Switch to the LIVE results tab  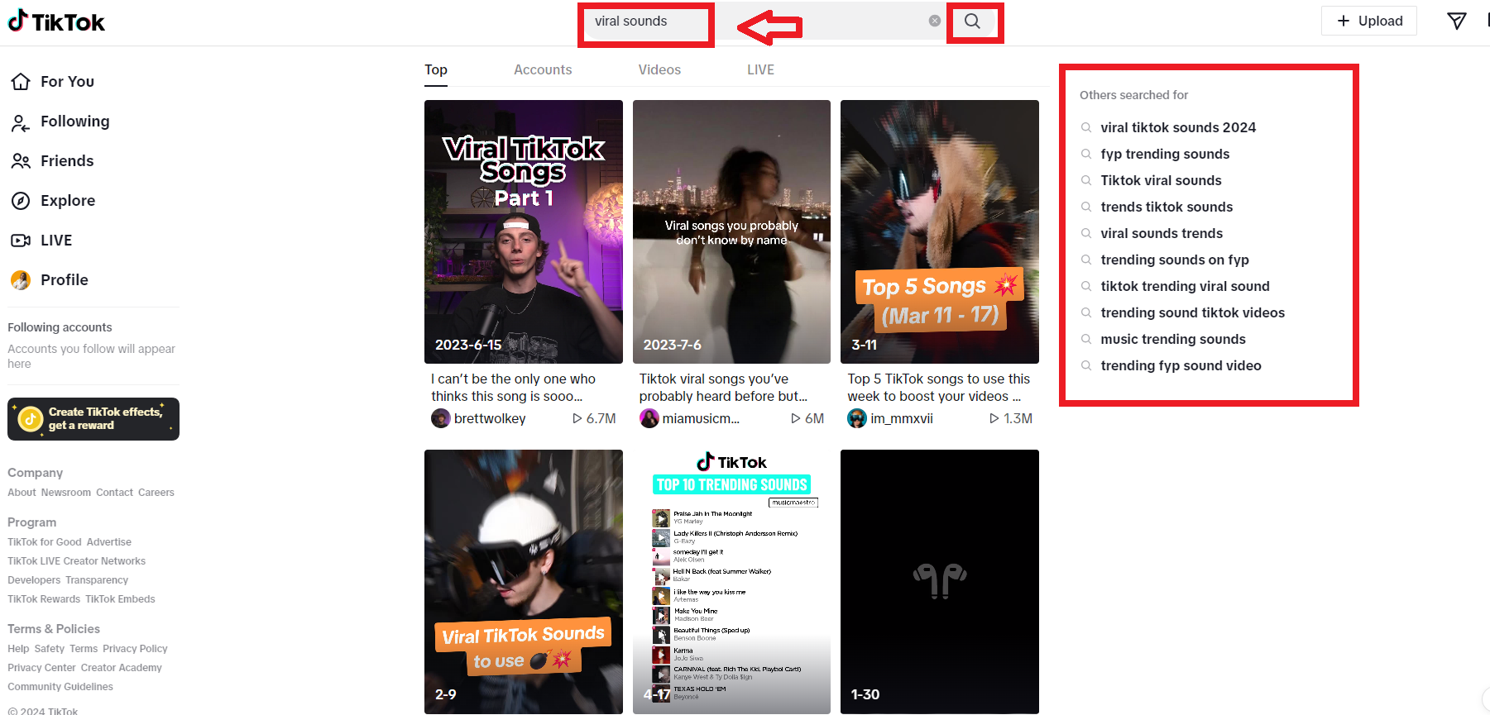(x=760, y=70)
